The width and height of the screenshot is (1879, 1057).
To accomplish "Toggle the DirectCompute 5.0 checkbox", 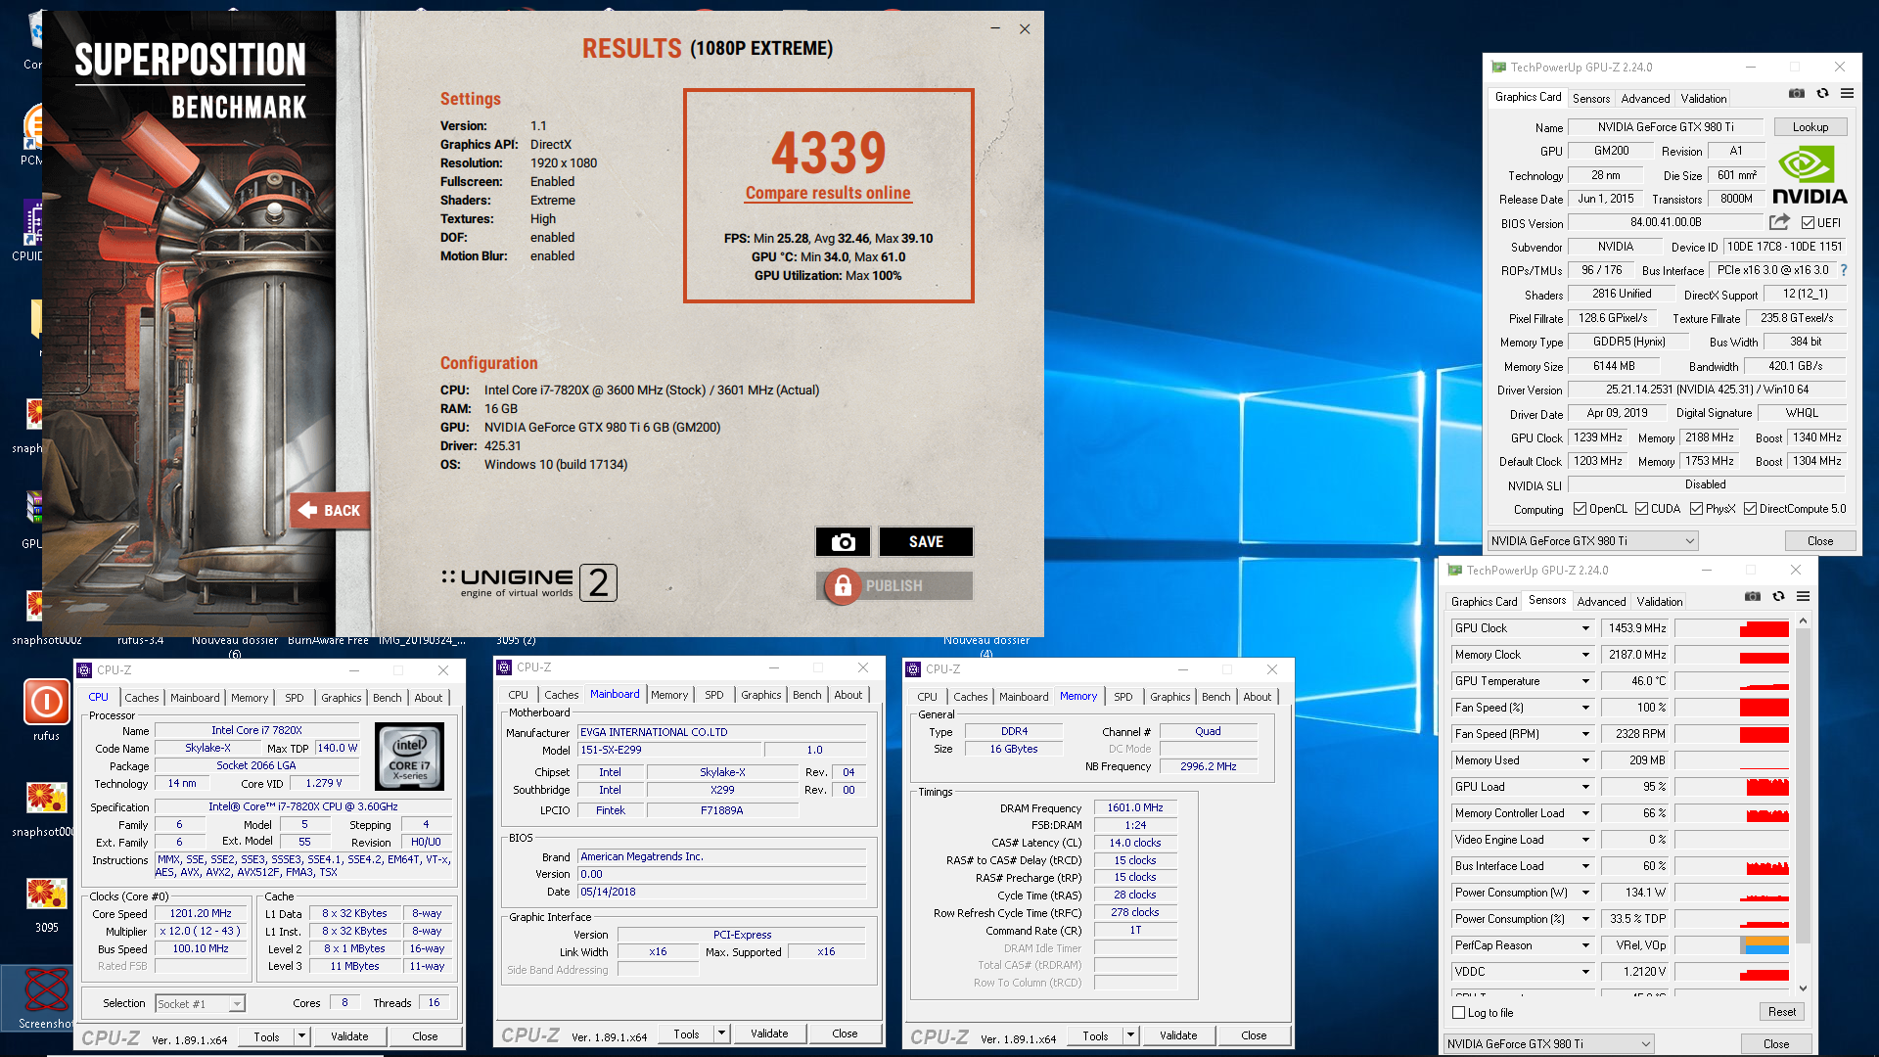I will click(1750, 509).
